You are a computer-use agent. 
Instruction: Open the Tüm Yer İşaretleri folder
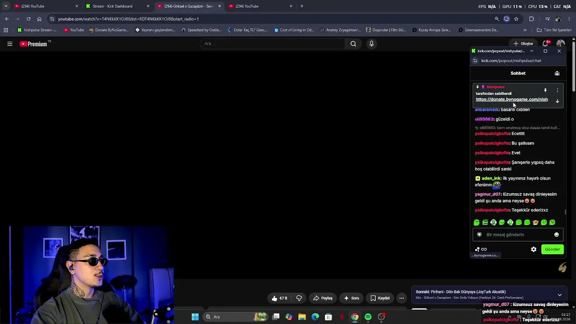pyautogui.click(x=554, y=30)
